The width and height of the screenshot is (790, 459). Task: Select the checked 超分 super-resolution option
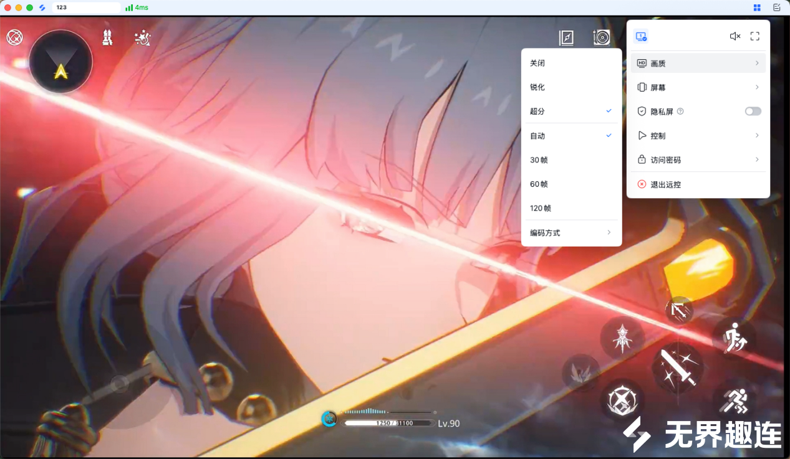pos(571,111)
